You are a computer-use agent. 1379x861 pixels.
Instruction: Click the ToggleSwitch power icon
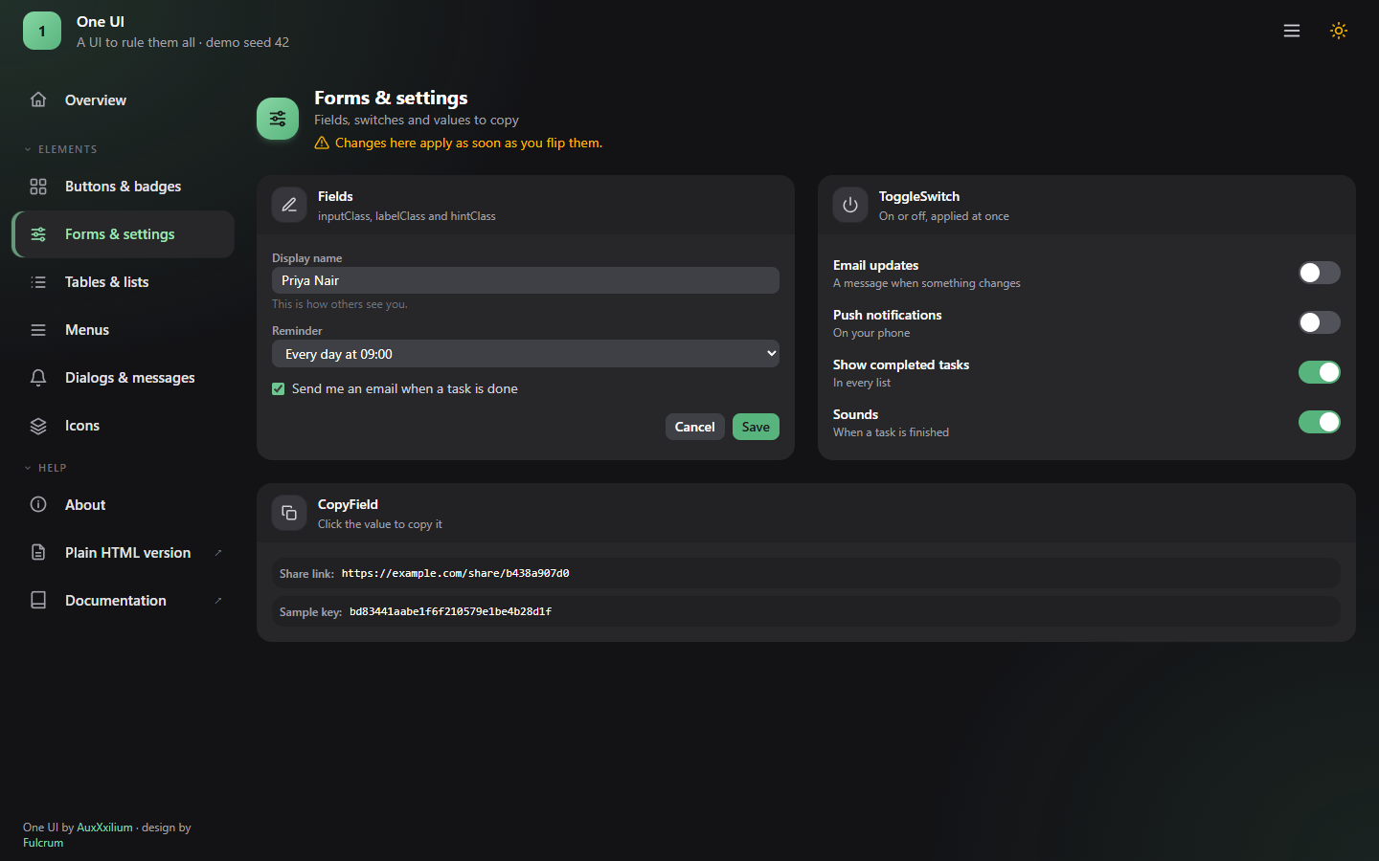(850, 205)
